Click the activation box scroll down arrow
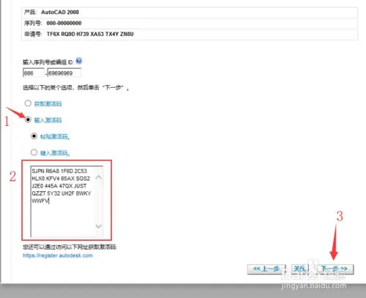Viewport: 366px width, 298px height. pos(99,226)
